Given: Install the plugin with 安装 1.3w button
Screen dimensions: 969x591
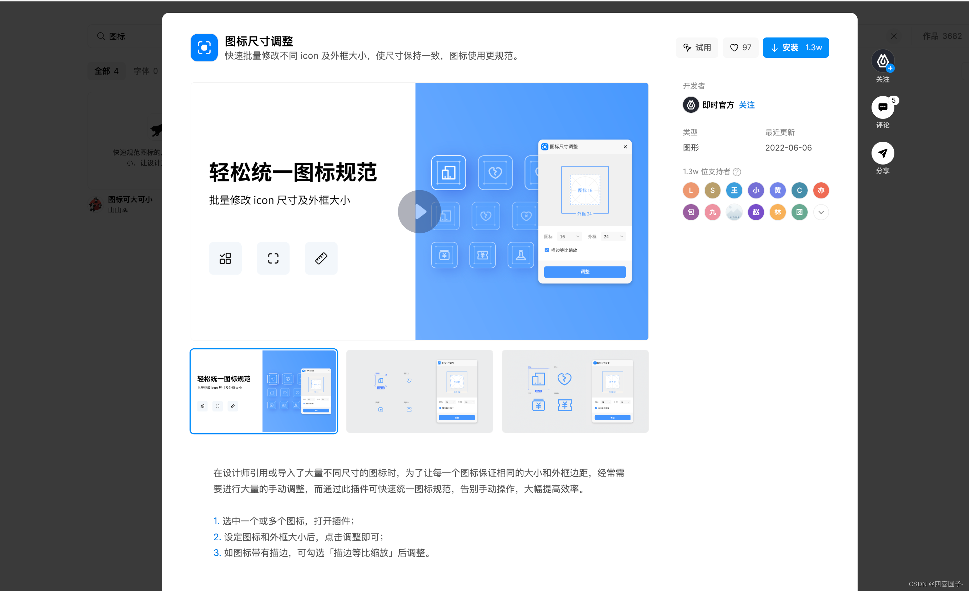Looking at the screenshot, I should [795, 47].
